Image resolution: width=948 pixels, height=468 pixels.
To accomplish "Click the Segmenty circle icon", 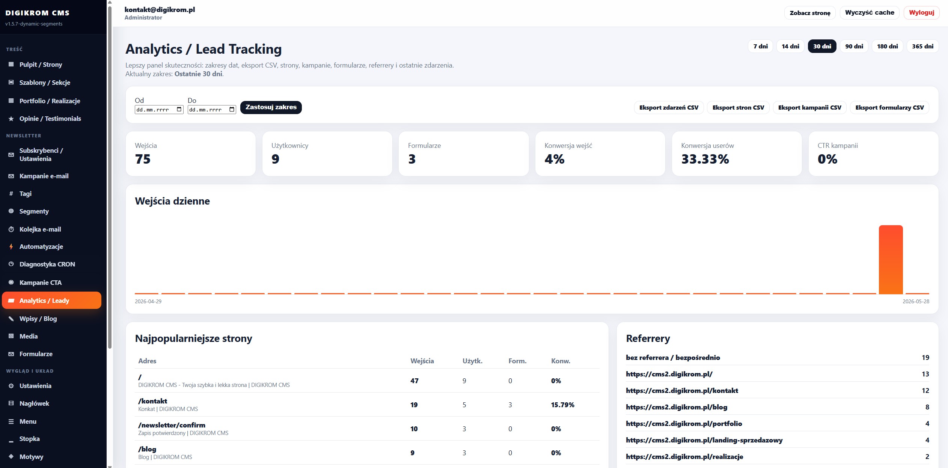I will tap(11, 211).
